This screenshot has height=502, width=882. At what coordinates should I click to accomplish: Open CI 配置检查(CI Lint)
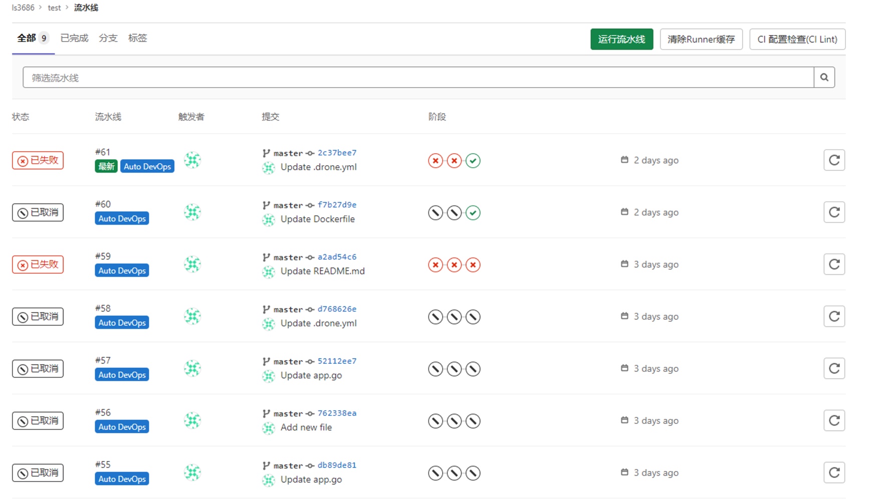click(x=797, y=39)
